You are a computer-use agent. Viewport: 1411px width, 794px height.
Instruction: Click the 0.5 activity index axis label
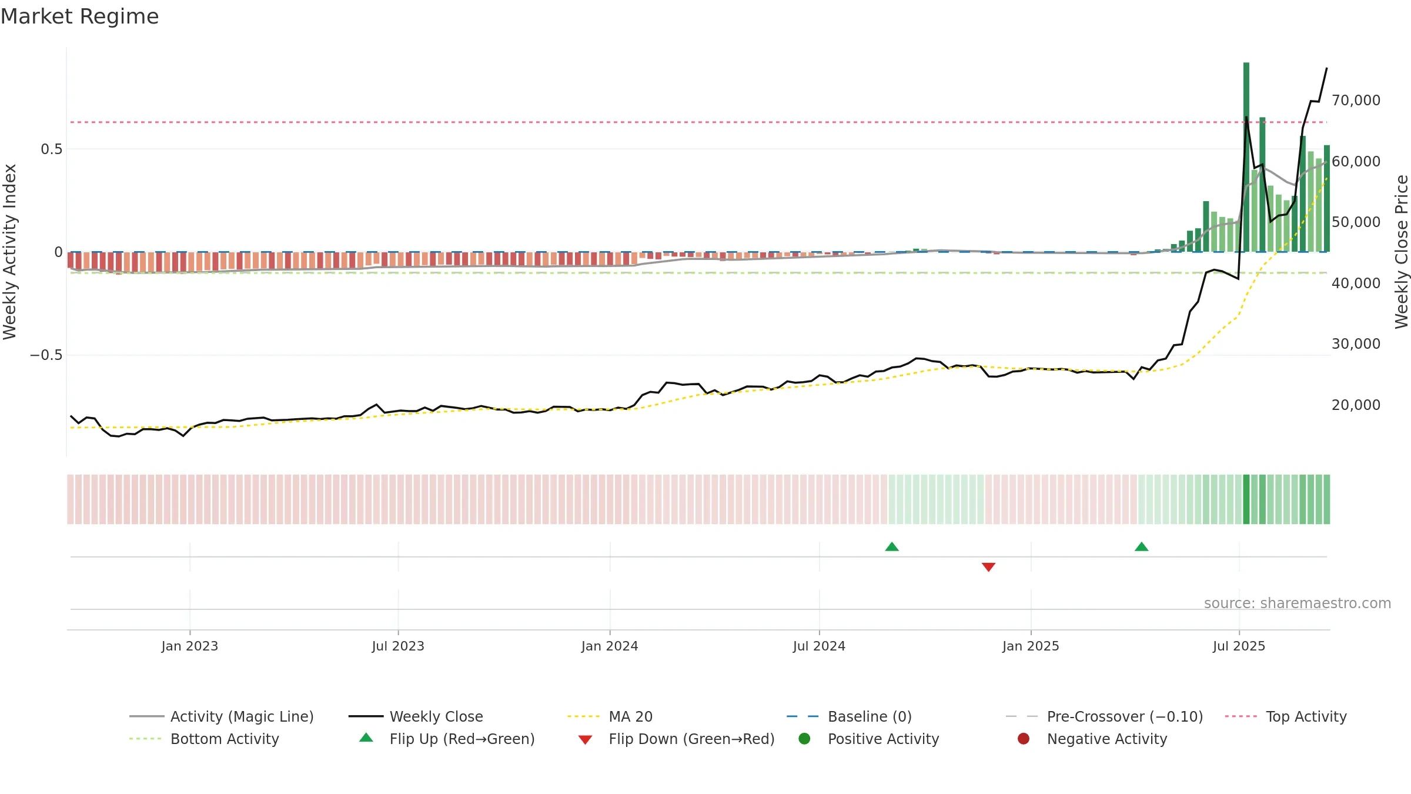click(x=51, y=149)
